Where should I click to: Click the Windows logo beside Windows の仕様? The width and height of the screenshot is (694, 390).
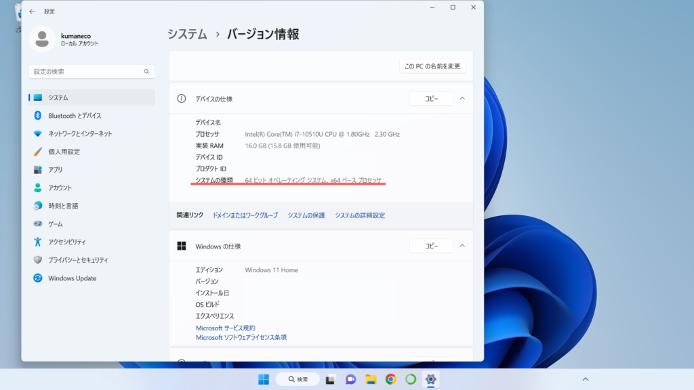(182, 246)
